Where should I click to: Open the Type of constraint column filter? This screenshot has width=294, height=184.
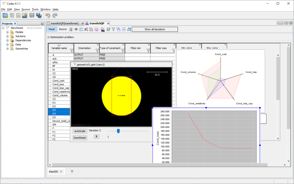pyautogui.click(x=123, y=50)
